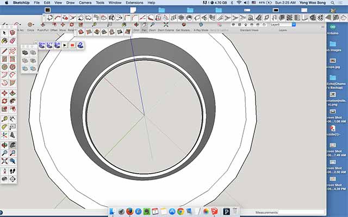Stop playback with the red square button
The image size is (348, 217).
(x=72, y=45)
